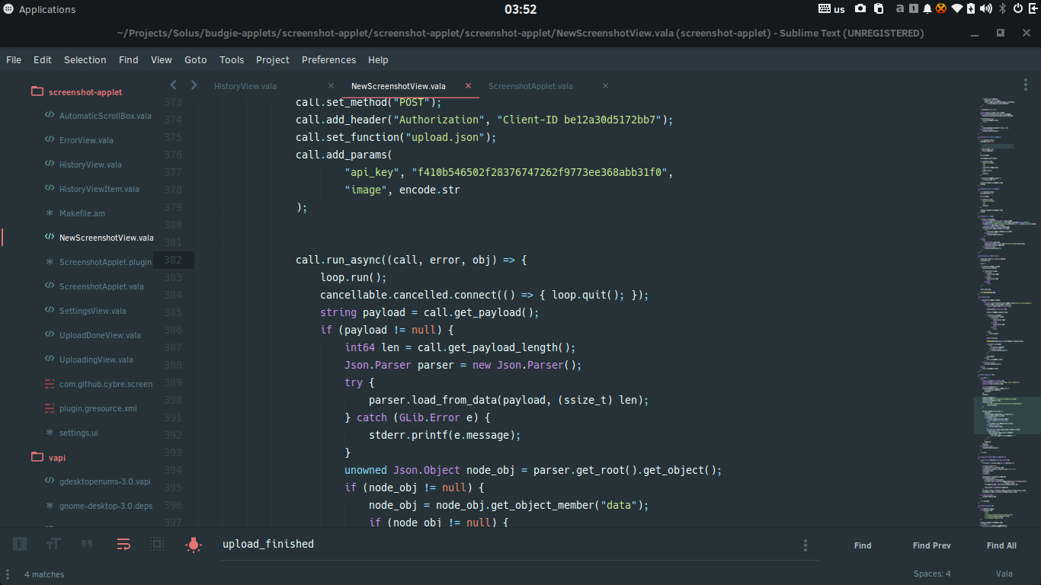Open the volume speaker indicator

(x=986, y=9)
